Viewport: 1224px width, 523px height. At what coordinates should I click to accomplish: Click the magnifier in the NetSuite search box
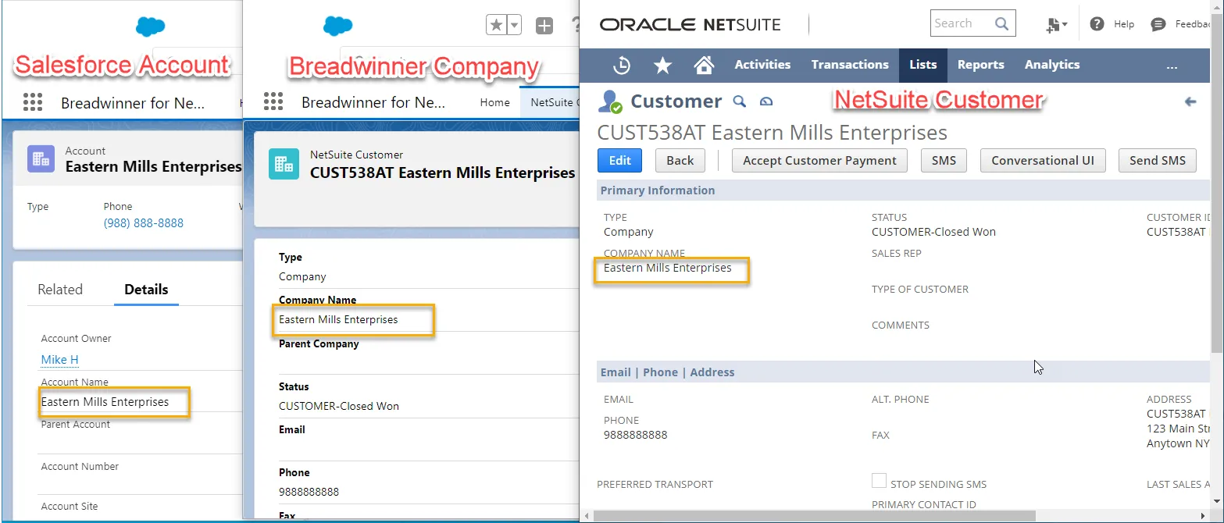tap(1001, 23)
